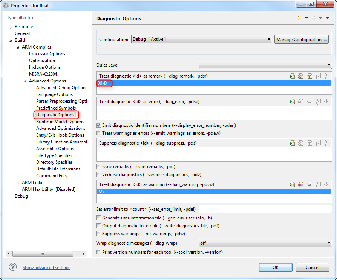Viewport: 337px width, 280px height.
Task: Select Predefined Symbols page
Action: point(56,108)
